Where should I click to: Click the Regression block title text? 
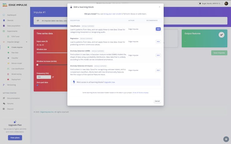(74, 39)
